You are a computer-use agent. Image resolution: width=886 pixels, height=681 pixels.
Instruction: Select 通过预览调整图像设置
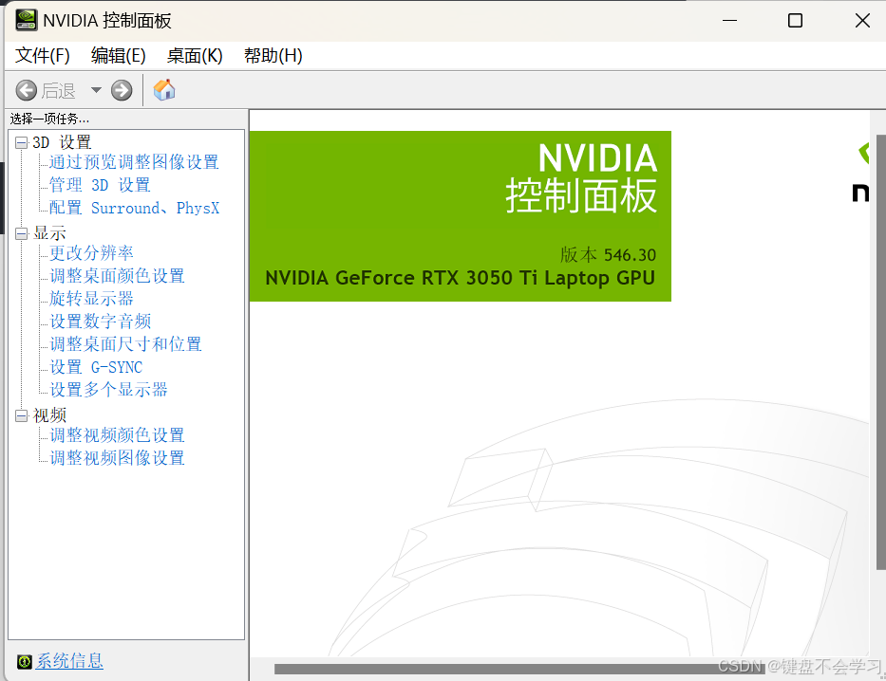click(134, 162)
